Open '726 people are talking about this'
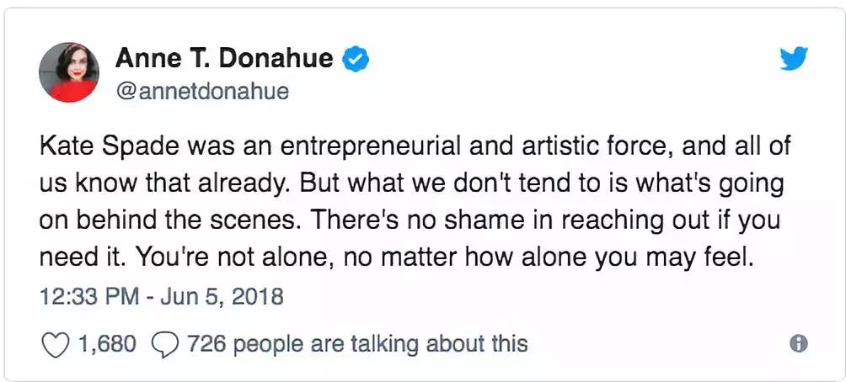The image size is (846, 382). [x=357, y=344]
